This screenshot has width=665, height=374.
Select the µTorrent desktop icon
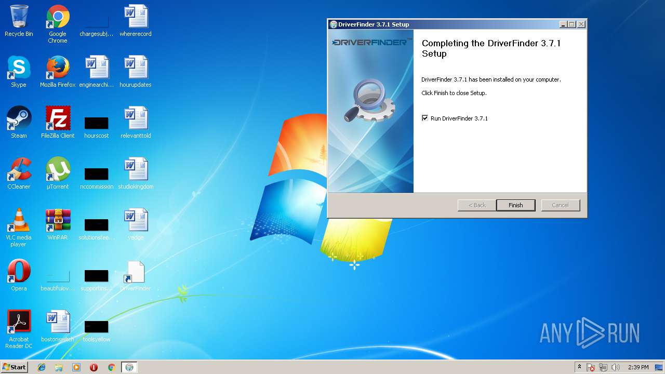coord(58,173)
